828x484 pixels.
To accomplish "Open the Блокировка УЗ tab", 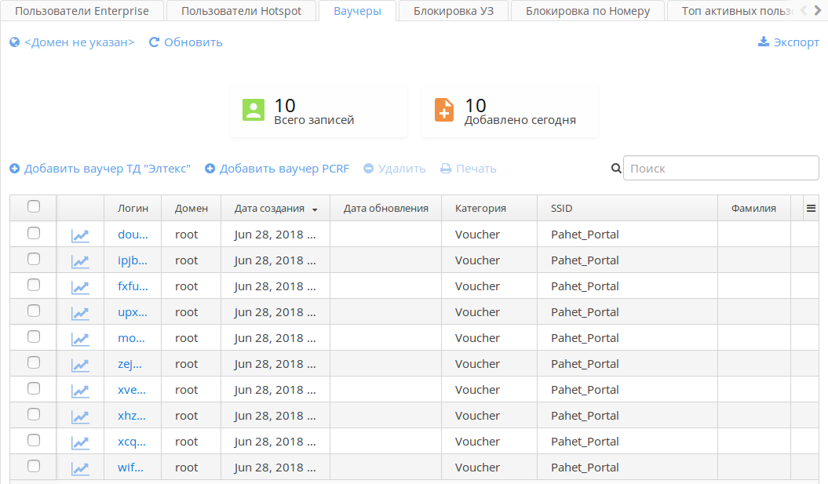I will pos(454,11).
